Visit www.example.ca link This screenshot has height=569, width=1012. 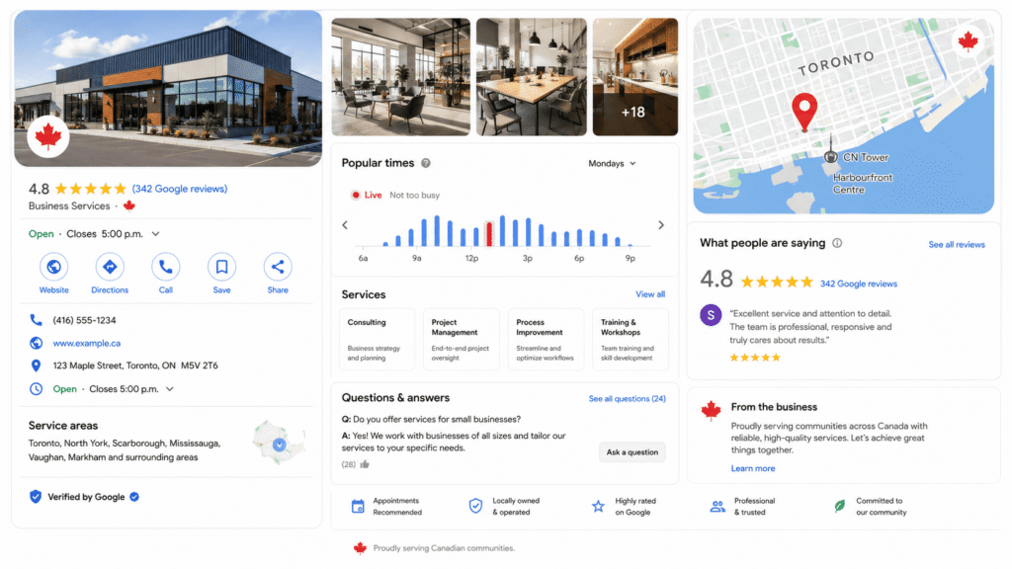[x=87, y=343]
